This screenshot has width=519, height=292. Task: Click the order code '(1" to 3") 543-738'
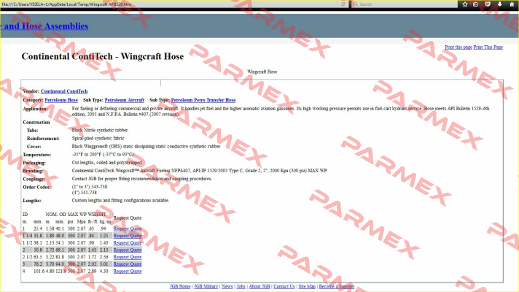point(90,187)
